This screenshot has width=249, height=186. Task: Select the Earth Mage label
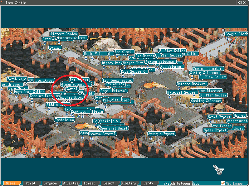17,79
